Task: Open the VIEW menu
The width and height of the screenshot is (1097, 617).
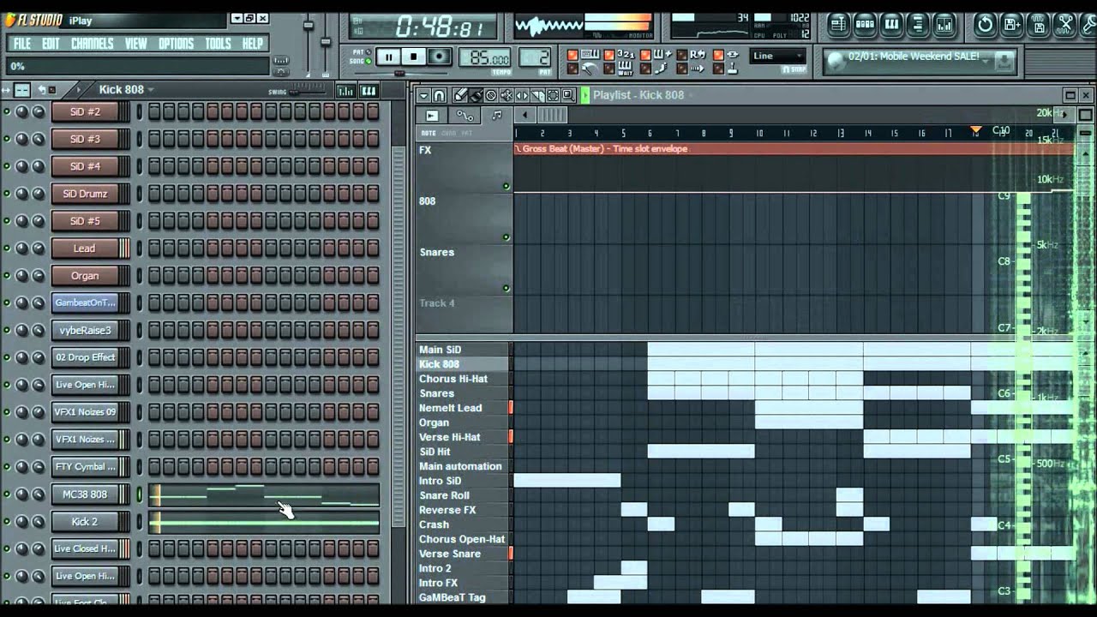Action: coord(136,43)
